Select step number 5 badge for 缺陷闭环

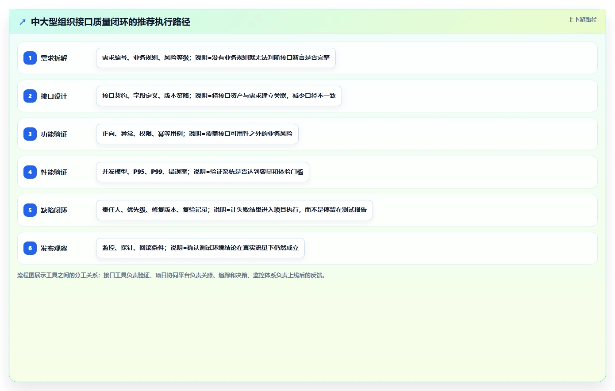click(30, 210)
